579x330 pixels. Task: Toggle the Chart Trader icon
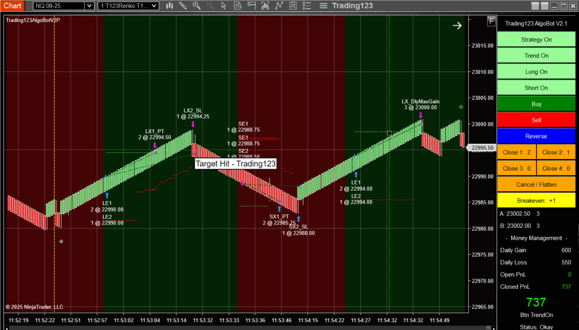(x=252, y=6)
